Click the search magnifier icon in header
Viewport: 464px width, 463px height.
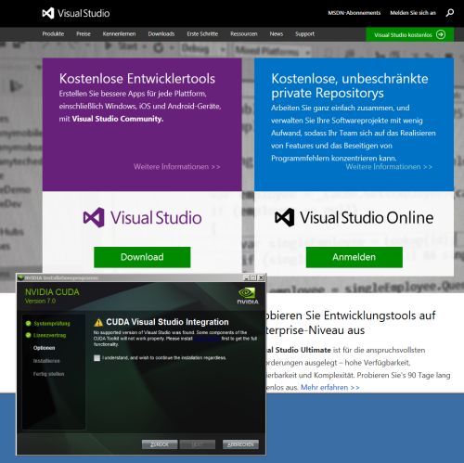click(450, 13)
